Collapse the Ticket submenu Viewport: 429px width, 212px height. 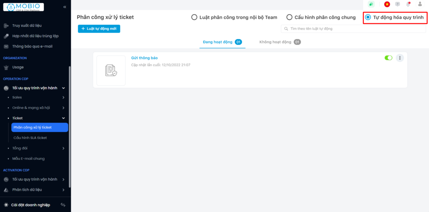point(63,118)
